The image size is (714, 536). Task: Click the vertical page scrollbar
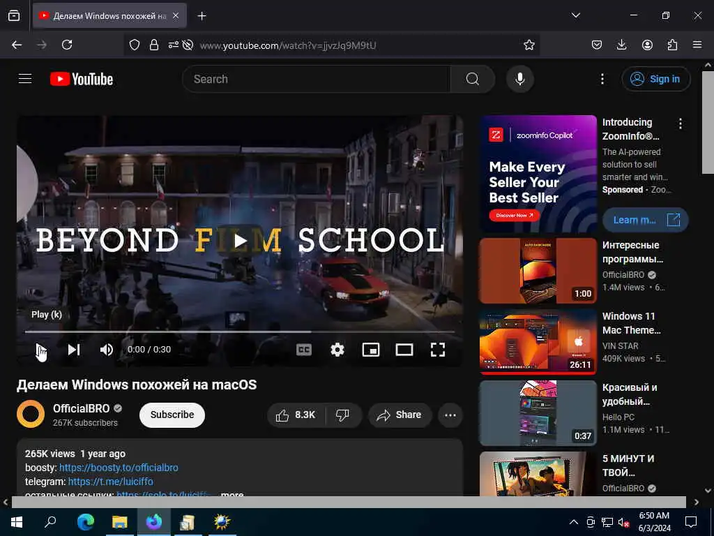tap(708, 122)
